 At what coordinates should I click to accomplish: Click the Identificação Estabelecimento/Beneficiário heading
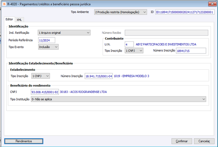pos(41,64)
